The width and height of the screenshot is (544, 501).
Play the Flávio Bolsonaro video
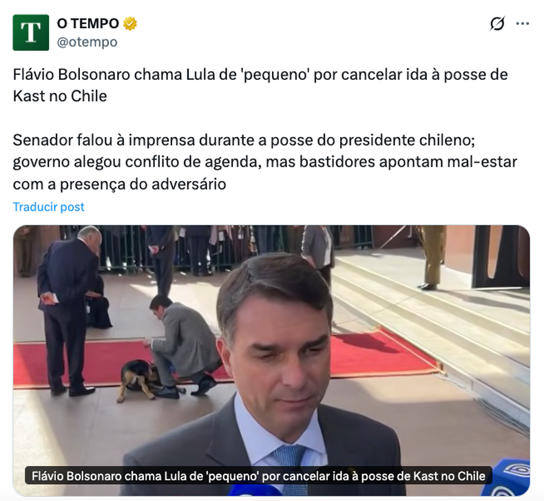click(x=271, y=360)
